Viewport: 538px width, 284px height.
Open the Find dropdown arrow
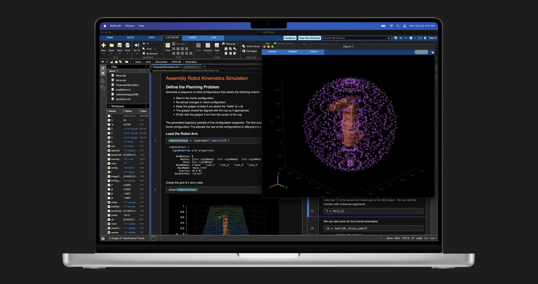[x=155, y=49]
